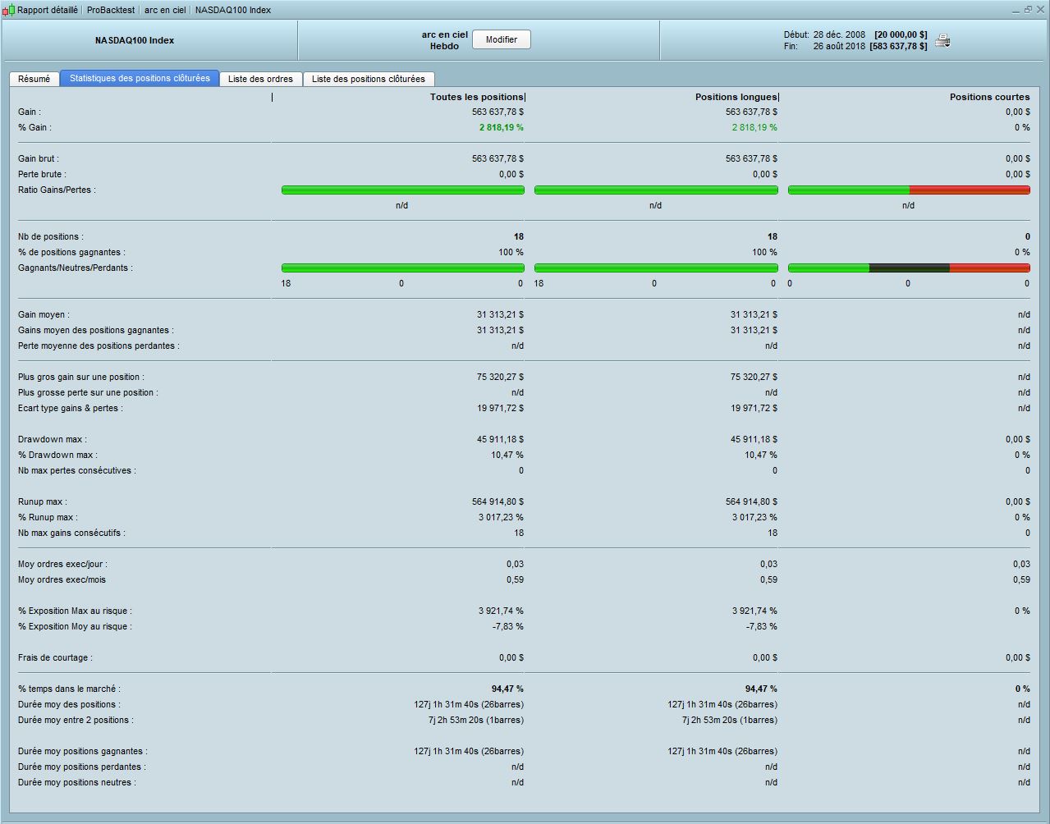Click the Gagnants/Neutres/Perdants row label
The image size is (1050, 824).
(76, 268)
